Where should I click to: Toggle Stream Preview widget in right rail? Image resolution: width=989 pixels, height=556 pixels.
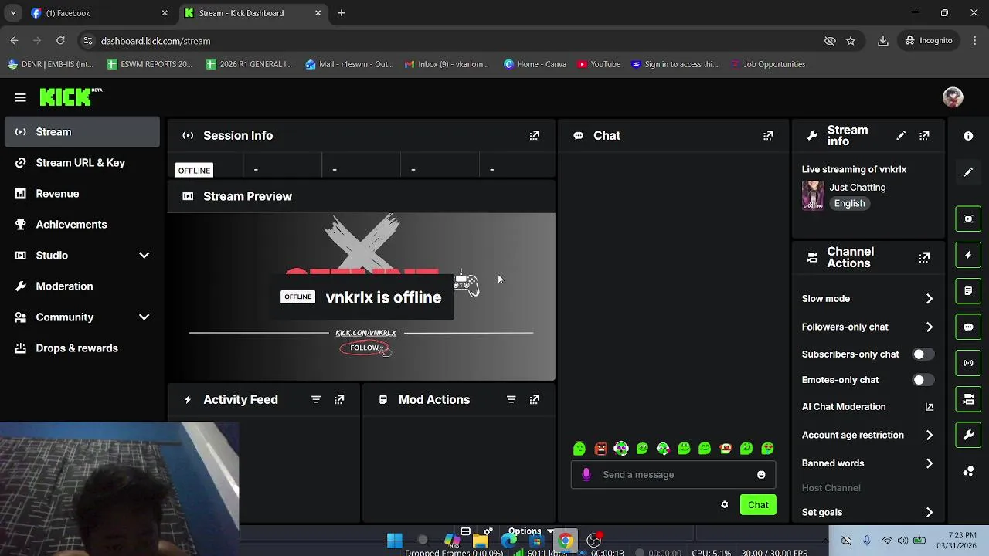point(968,219)
